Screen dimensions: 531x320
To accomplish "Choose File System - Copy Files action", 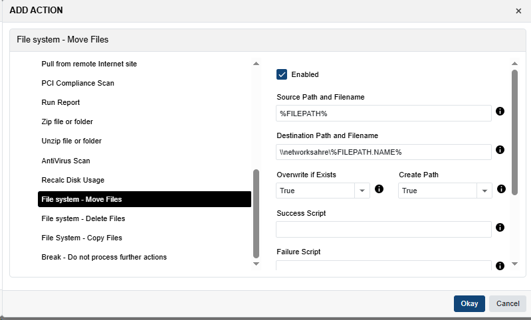I will tap(82, 238).
